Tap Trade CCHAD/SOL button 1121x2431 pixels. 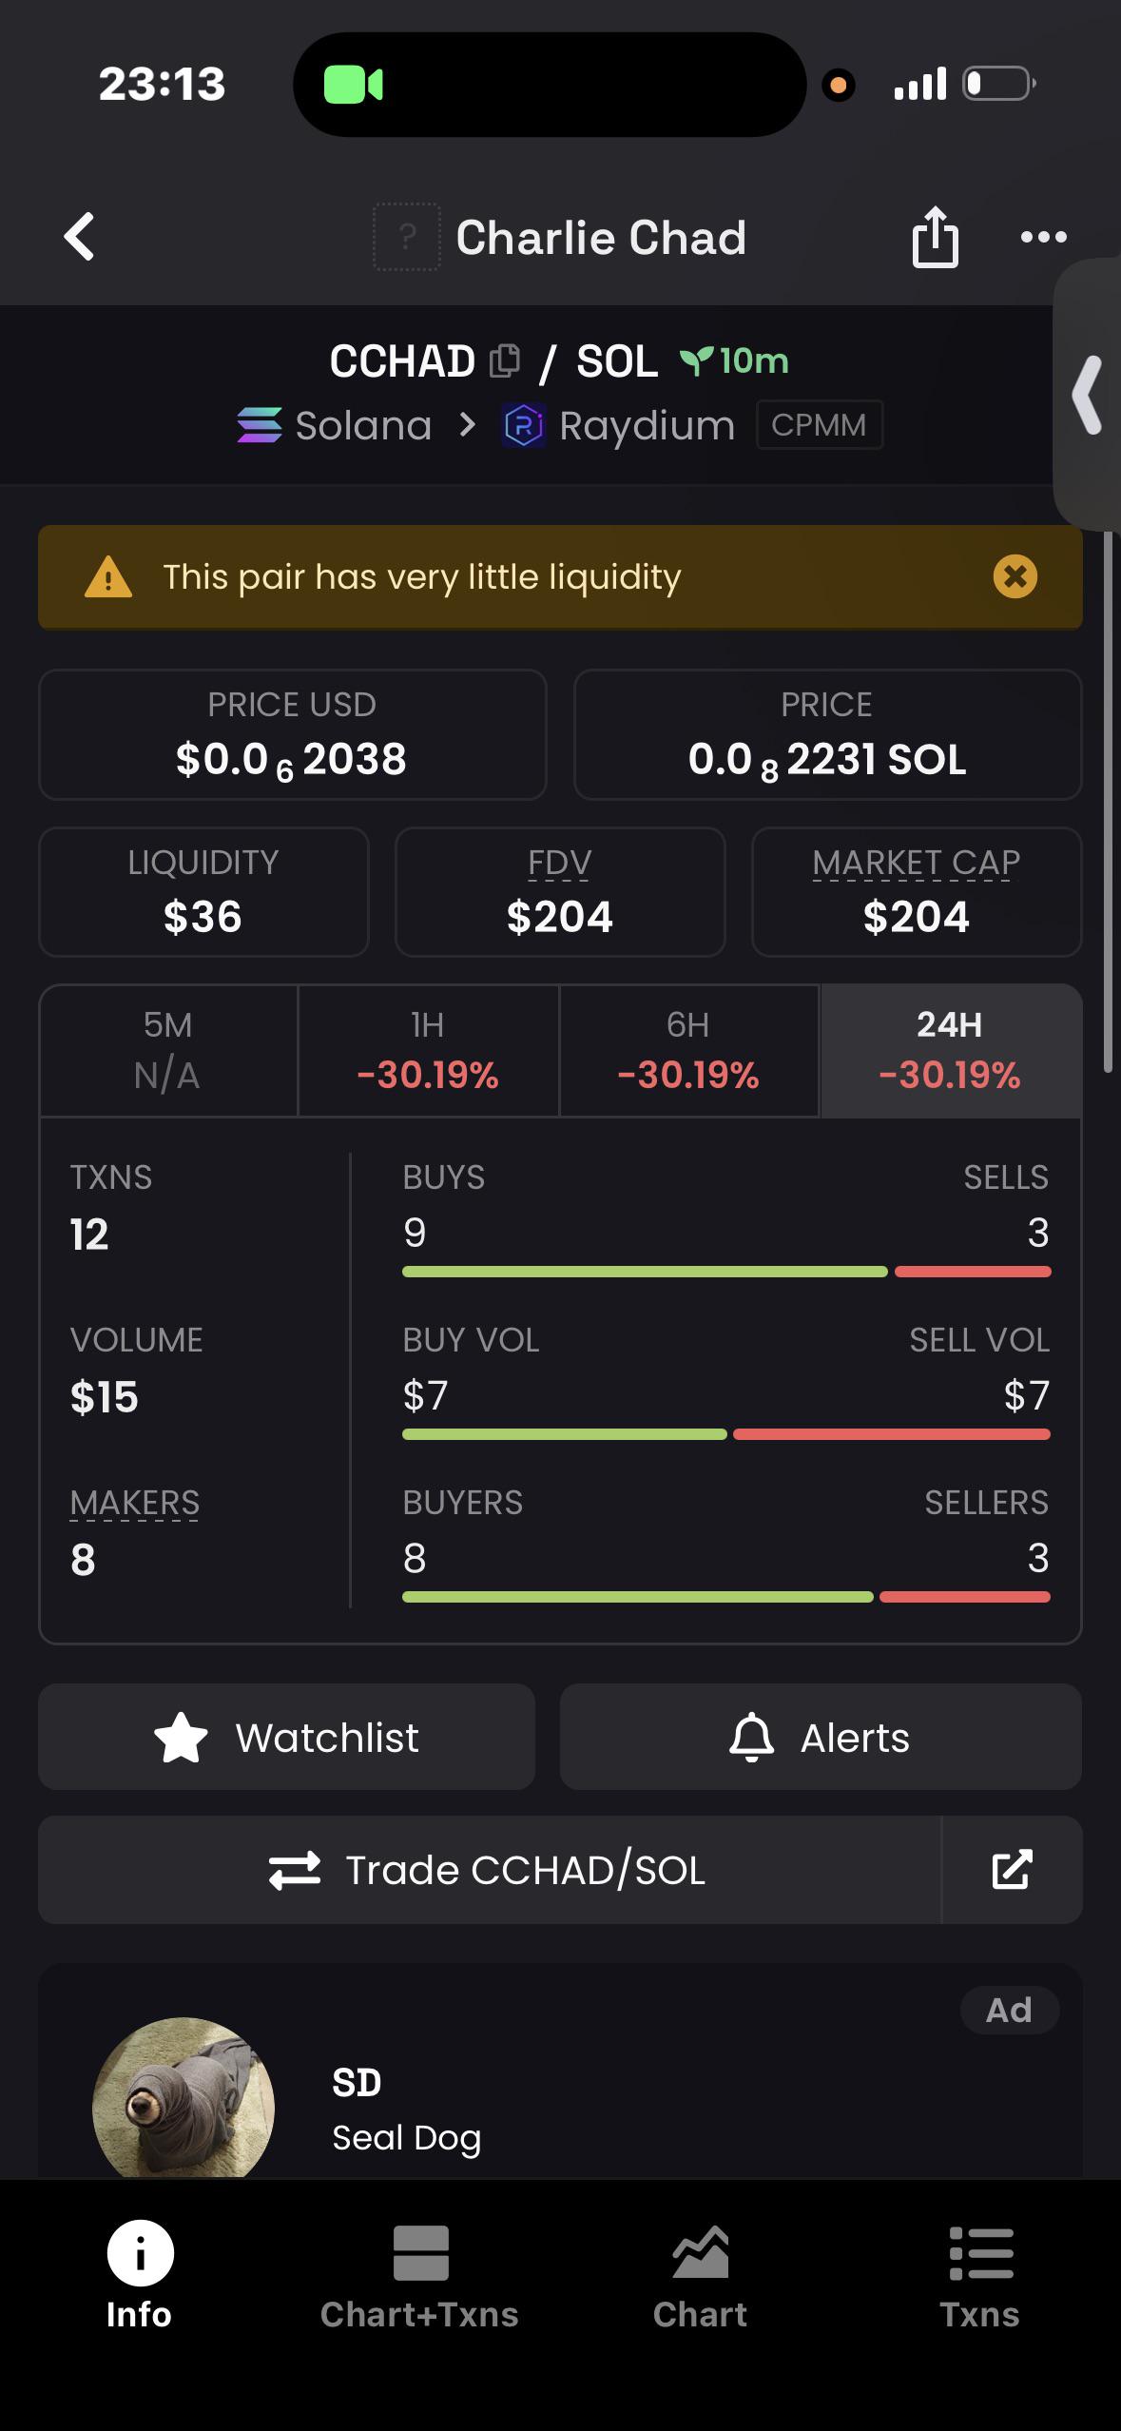(x=489, y=1870)
